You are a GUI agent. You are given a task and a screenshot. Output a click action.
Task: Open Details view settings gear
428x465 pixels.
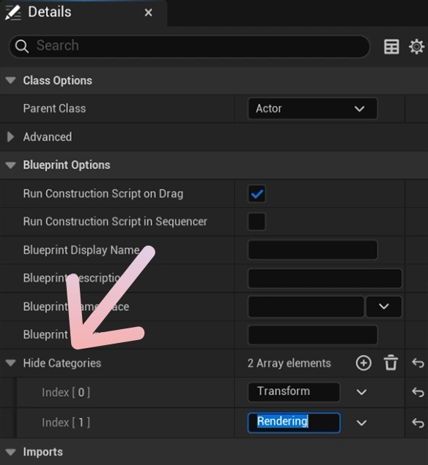416,46
